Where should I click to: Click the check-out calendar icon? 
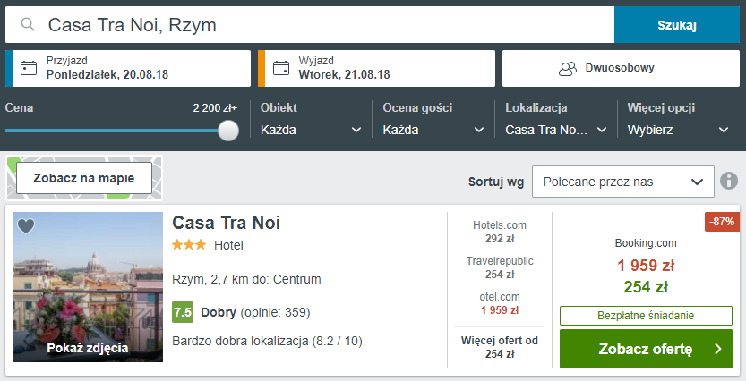click(x=281, y=68)
